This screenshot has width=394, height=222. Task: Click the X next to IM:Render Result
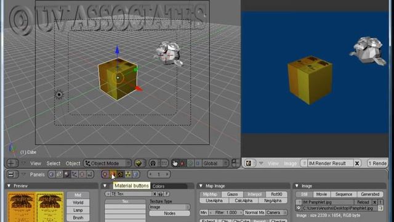[x=357, y=163]
